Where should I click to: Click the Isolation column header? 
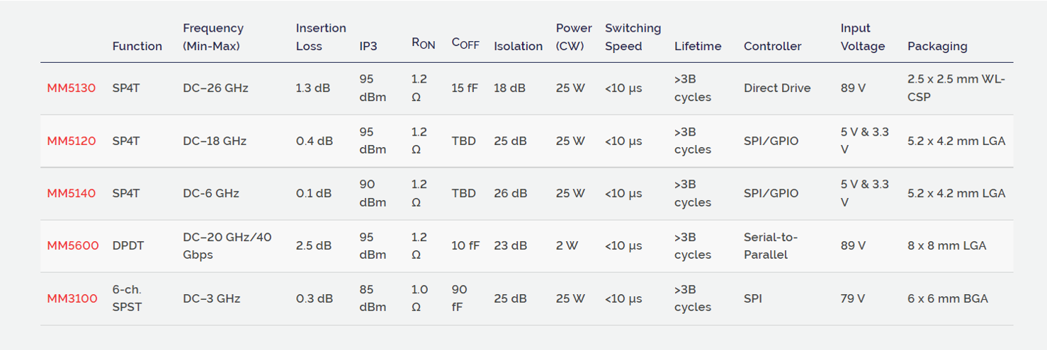point(518,46)
